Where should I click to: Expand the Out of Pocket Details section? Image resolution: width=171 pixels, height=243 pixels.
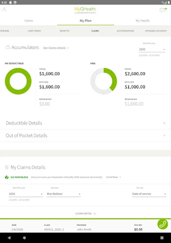(x=164, y=136)
